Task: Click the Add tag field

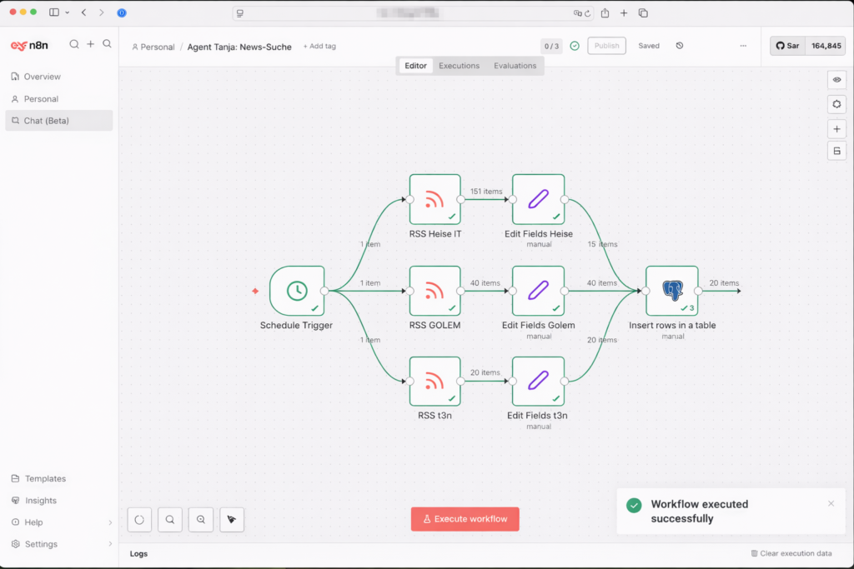Action: click(319, 47)
